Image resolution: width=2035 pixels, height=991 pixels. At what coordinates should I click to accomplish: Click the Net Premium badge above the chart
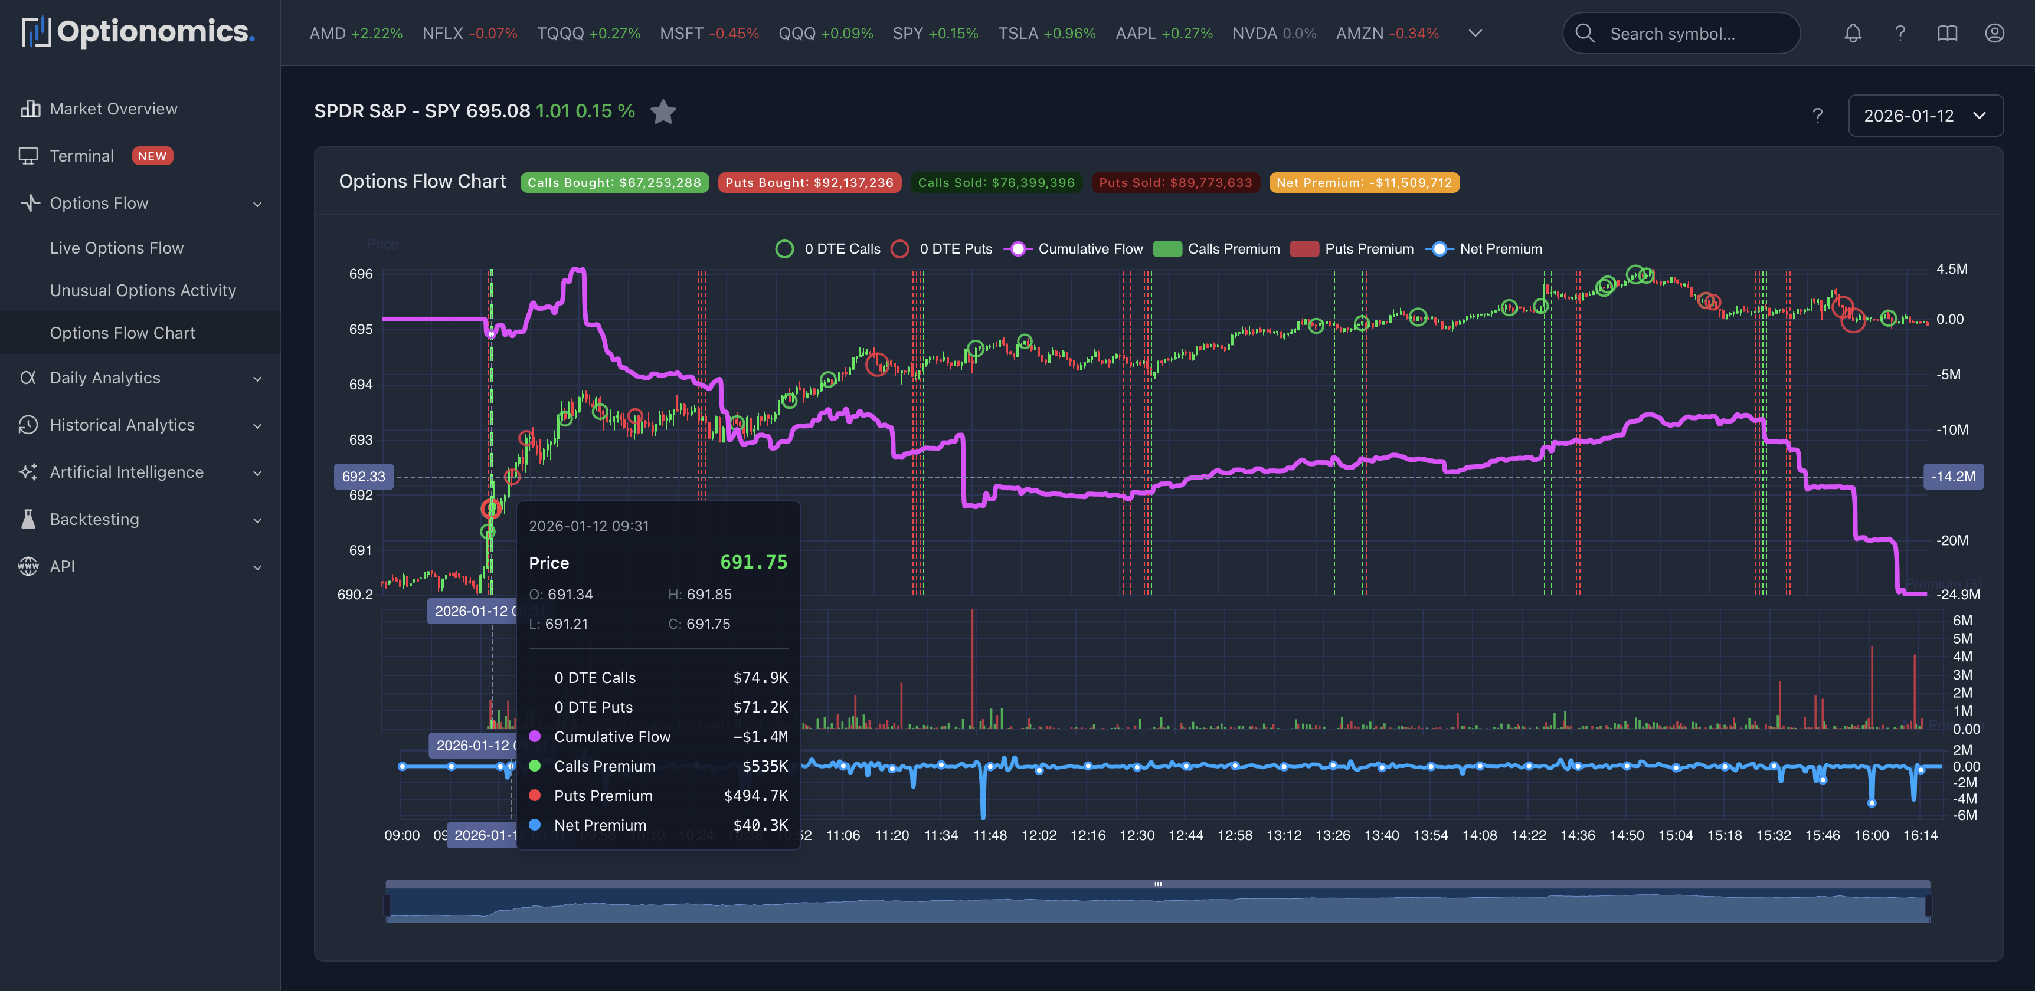tap(1365, 182)
